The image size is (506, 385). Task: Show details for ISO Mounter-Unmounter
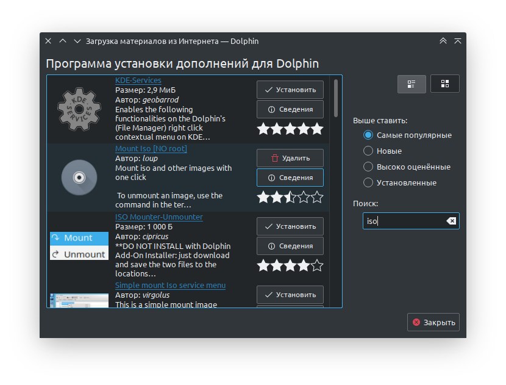(290, 246)
